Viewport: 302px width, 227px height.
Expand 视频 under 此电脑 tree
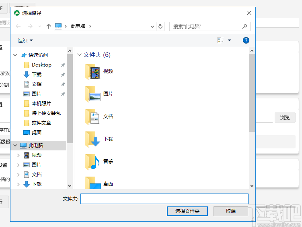18,155
